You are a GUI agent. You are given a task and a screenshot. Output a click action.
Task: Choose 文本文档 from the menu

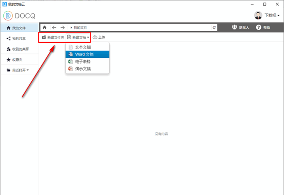88,47
